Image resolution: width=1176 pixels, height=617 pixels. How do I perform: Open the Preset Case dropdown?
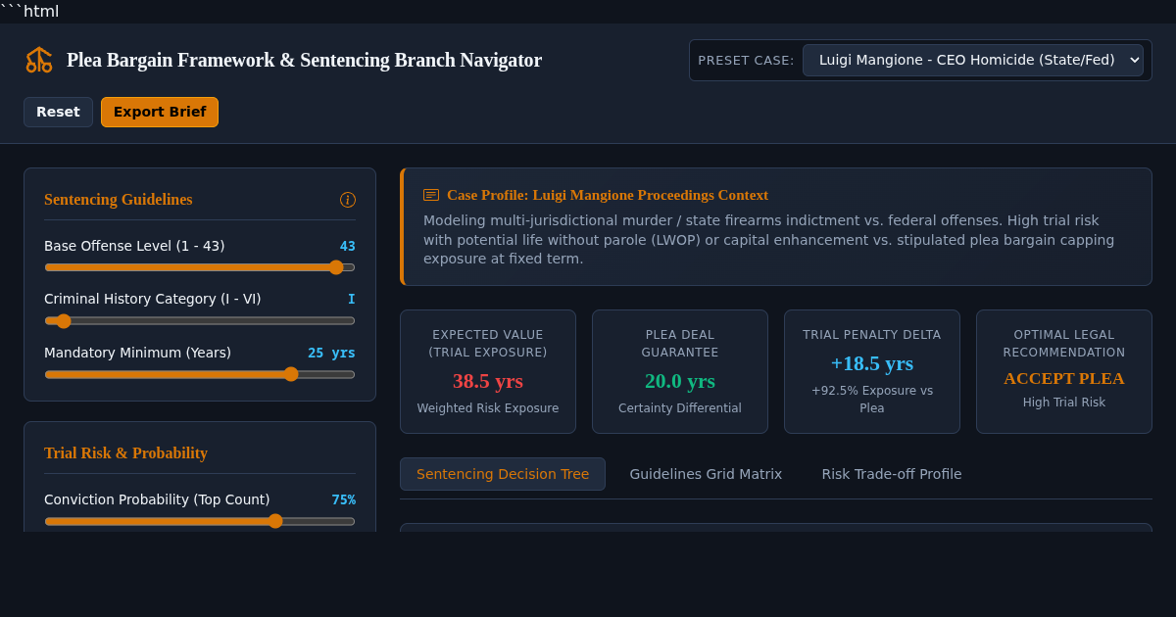point(973,60)
